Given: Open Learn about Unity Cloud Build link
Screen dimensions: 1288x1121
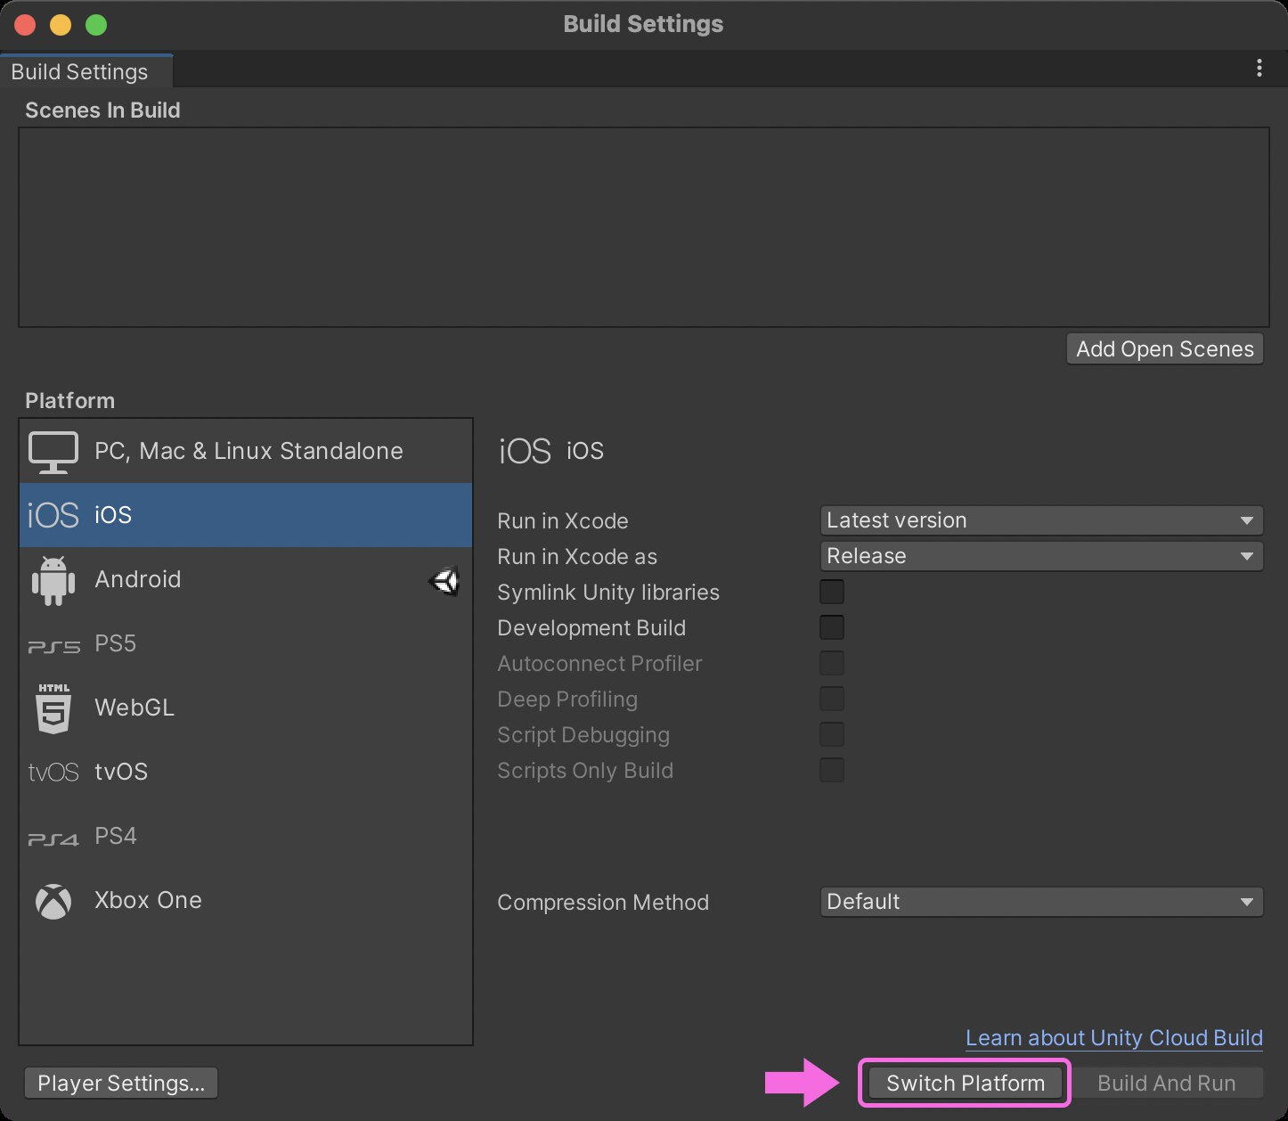Looking at the screenshot, I should 1114,1038.
